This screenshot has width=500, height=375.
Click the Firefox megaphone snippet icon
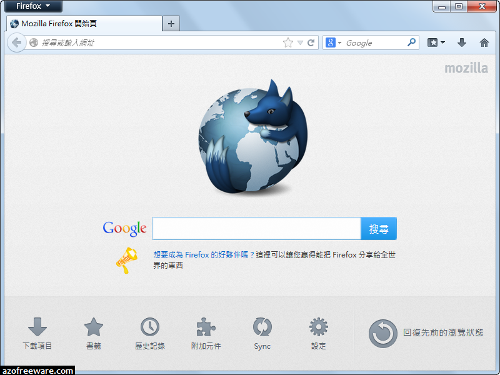pyautogui.click(x=127, y=260)
